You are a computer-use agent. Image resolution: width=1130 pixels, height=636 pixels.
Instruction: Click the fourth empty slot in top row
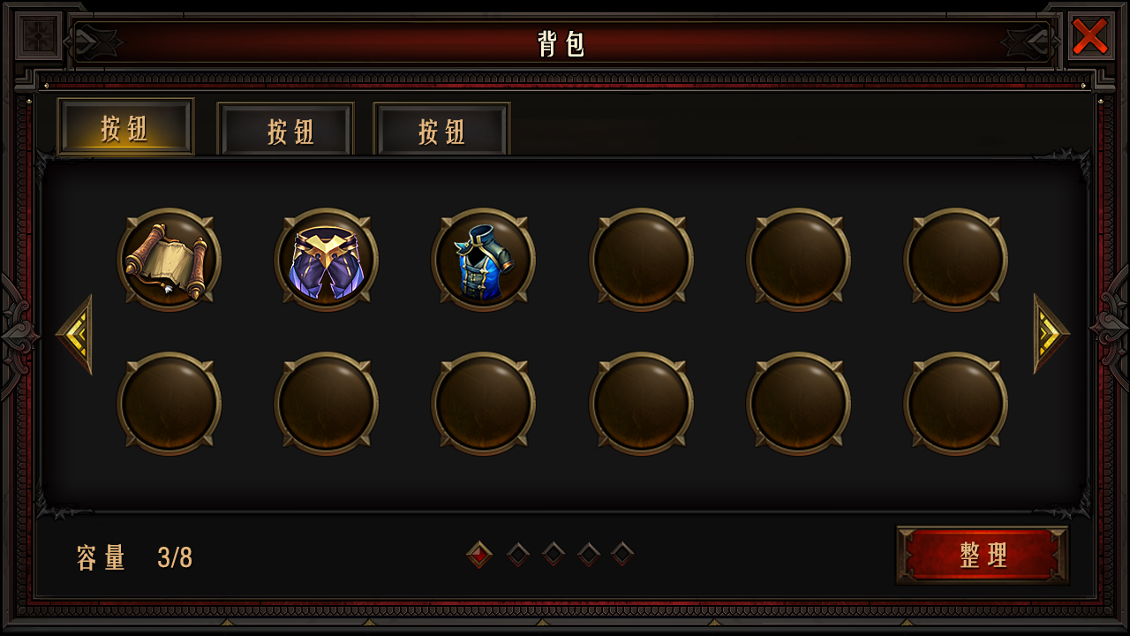click(x=641, y=260)
